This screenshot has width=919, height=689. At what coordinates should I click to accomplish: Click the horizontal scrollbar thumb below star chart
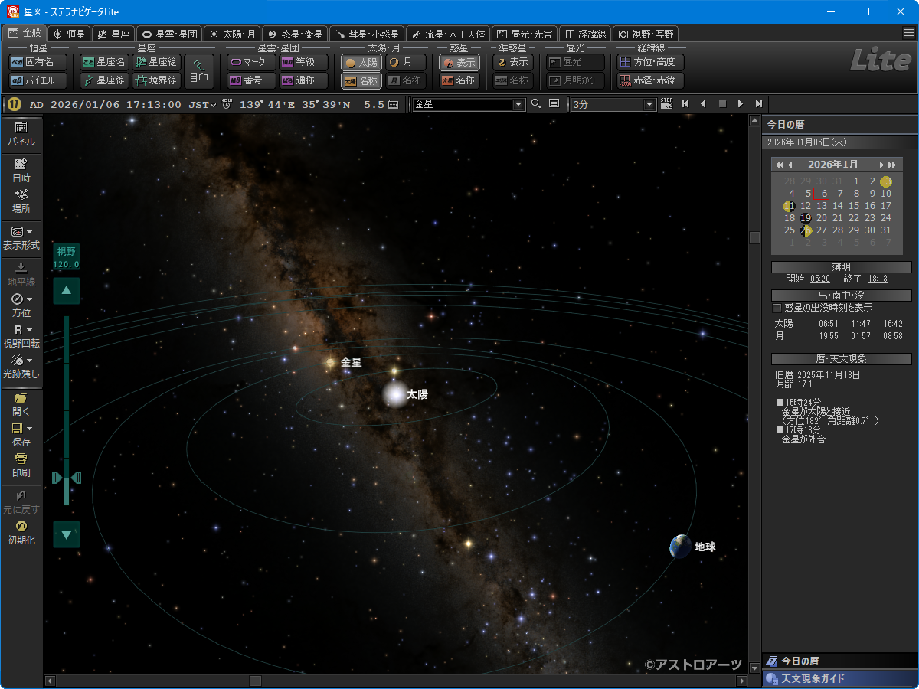pyautogui.click(x=255, y=681)
